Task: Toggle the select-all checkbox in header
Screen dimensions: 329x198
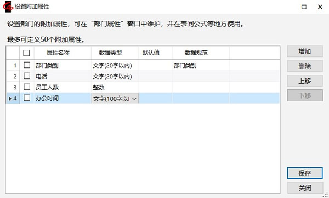Action: tap(26, 53)
